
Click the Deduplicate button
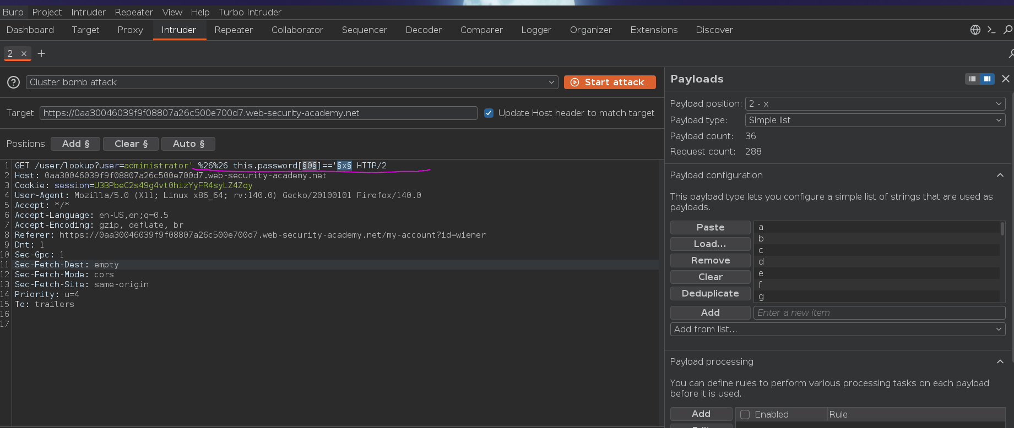click(x=711, y=293)
